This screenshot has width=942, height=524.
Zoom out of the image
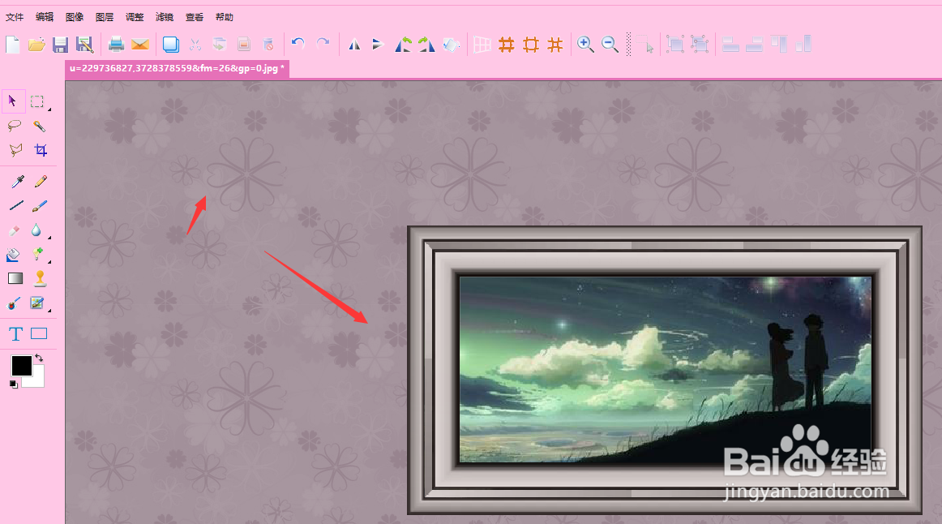point(610,45)
